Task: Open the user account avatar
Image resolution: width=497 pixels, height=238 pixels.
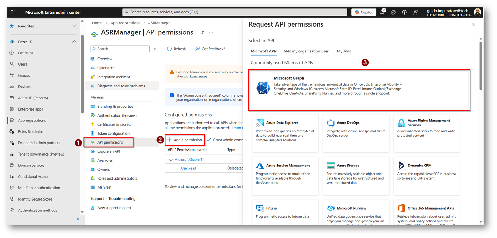Action: (477, 12)
